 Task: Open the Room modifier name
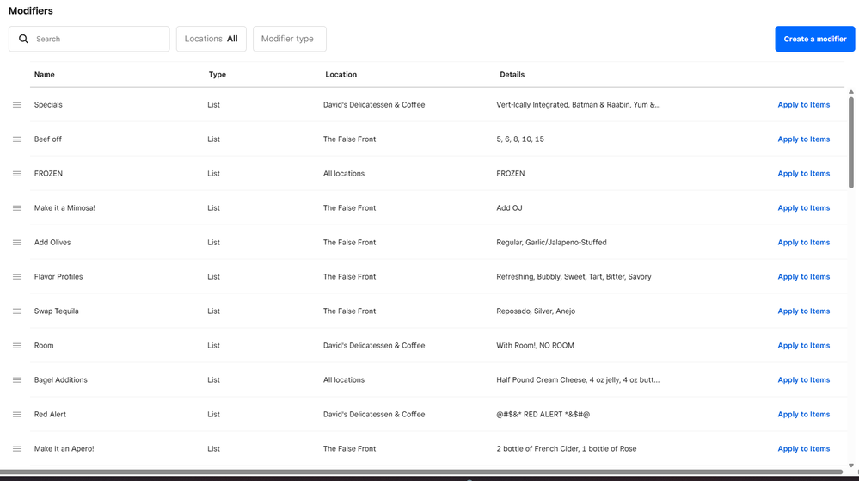[x=44, y=346]
